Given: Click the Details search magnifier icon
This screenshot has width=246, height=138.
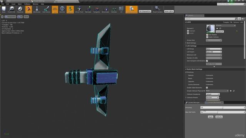Looking at the screenshot, I should [236, 19].
